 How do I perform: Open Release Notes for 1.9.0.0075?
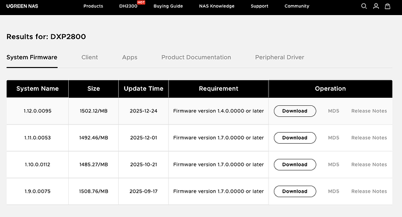point(369,191)
